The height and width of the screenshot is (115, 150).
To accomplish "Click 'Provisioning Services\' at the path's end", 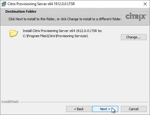I will coord(72,36).
